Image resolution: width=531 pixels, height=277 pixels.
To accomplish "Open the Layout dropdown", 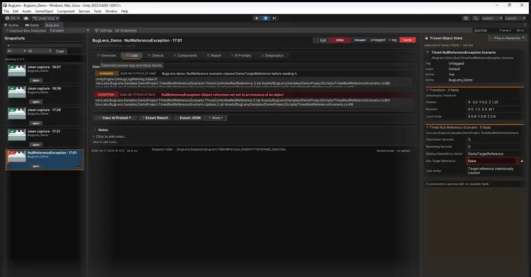I will [515, 18].
